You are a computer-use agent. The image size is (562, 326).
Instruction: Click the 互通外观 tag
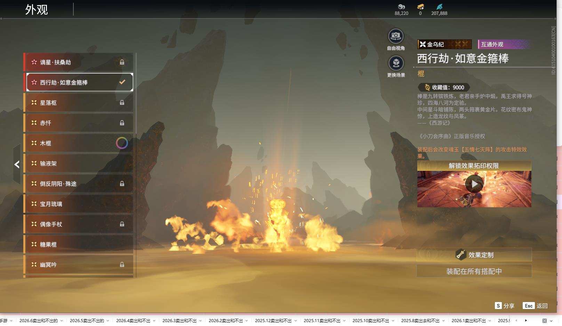505,44
